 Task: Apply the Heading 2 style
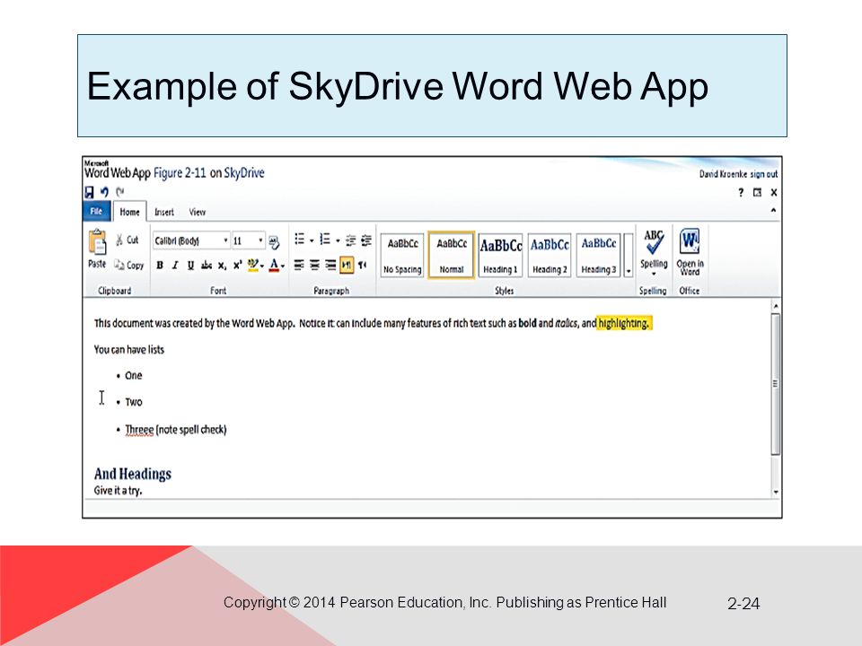[550, 255]
